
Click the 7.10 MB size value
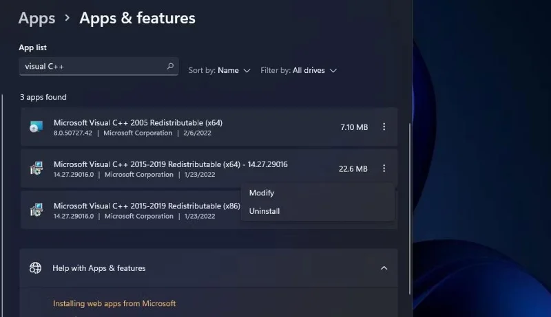(354, 127)
